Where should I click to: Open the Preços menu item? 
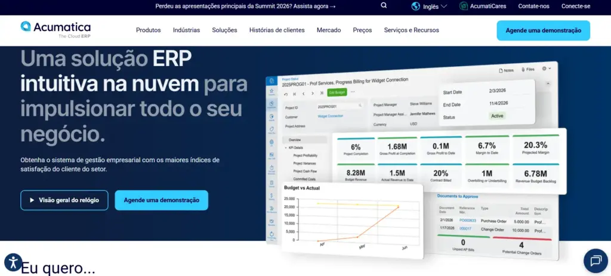[362, 30]
